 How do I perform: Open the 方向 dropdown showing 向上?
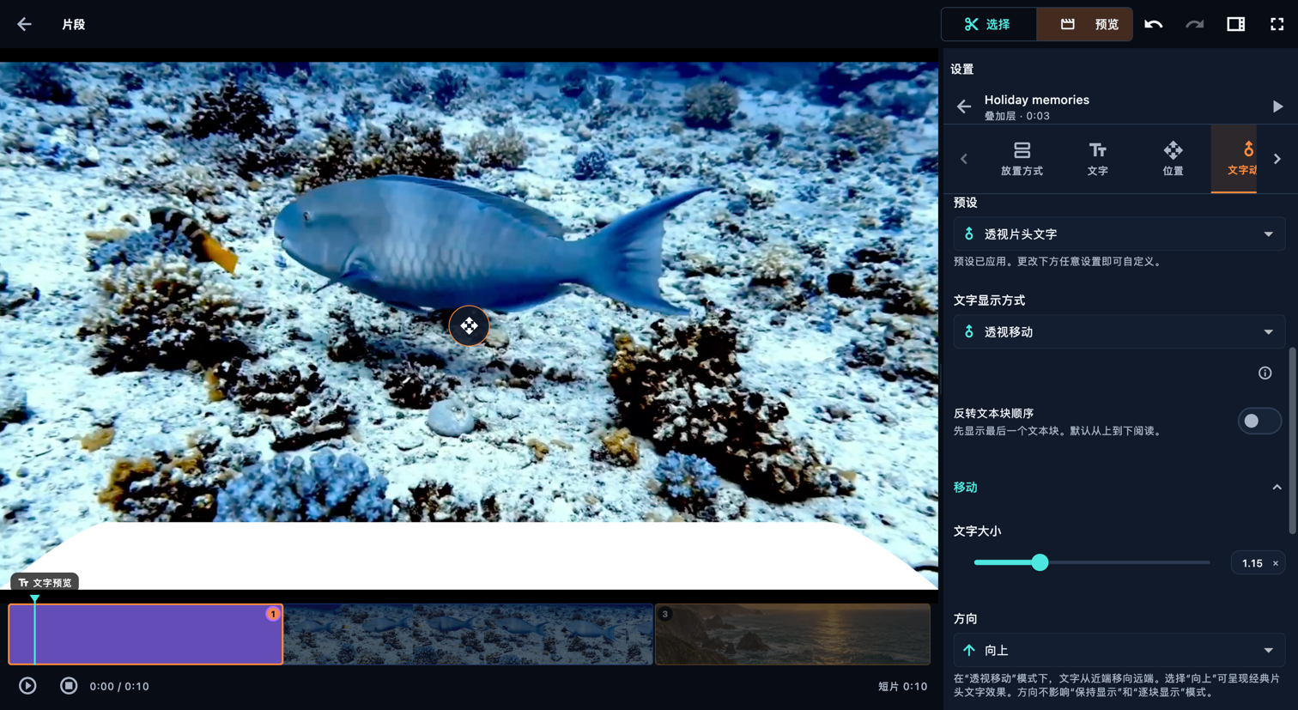tap(1119, 650)
